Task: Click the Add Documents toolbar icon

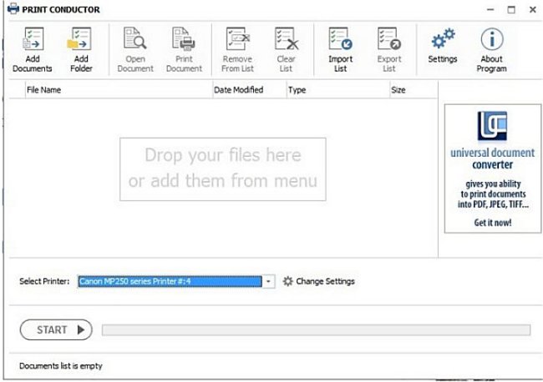Action: pyautogui.click(x=33, y=38)
